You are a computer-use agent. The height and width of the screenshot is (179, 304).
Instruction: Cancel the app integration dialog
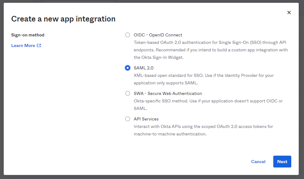click(258, 162)
